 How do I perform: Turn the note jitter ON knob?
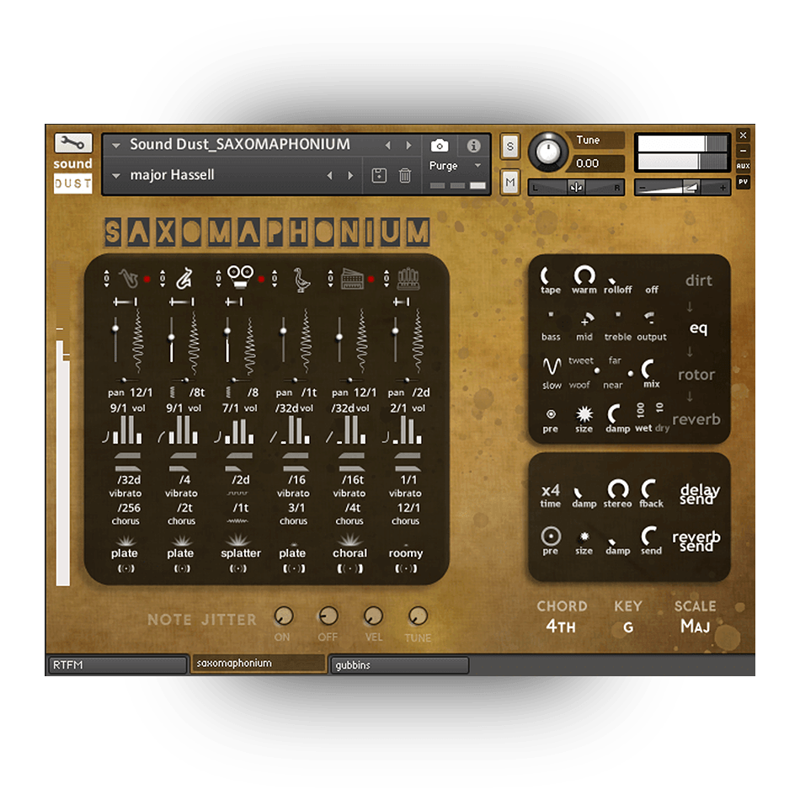284,616
